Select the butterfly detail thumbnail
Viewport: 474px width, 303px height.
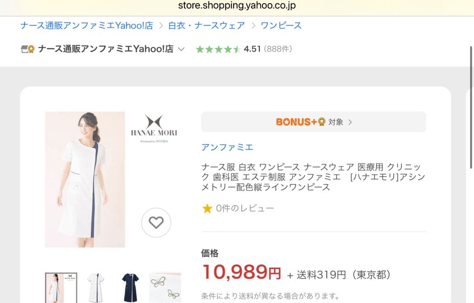click(165, 288)
